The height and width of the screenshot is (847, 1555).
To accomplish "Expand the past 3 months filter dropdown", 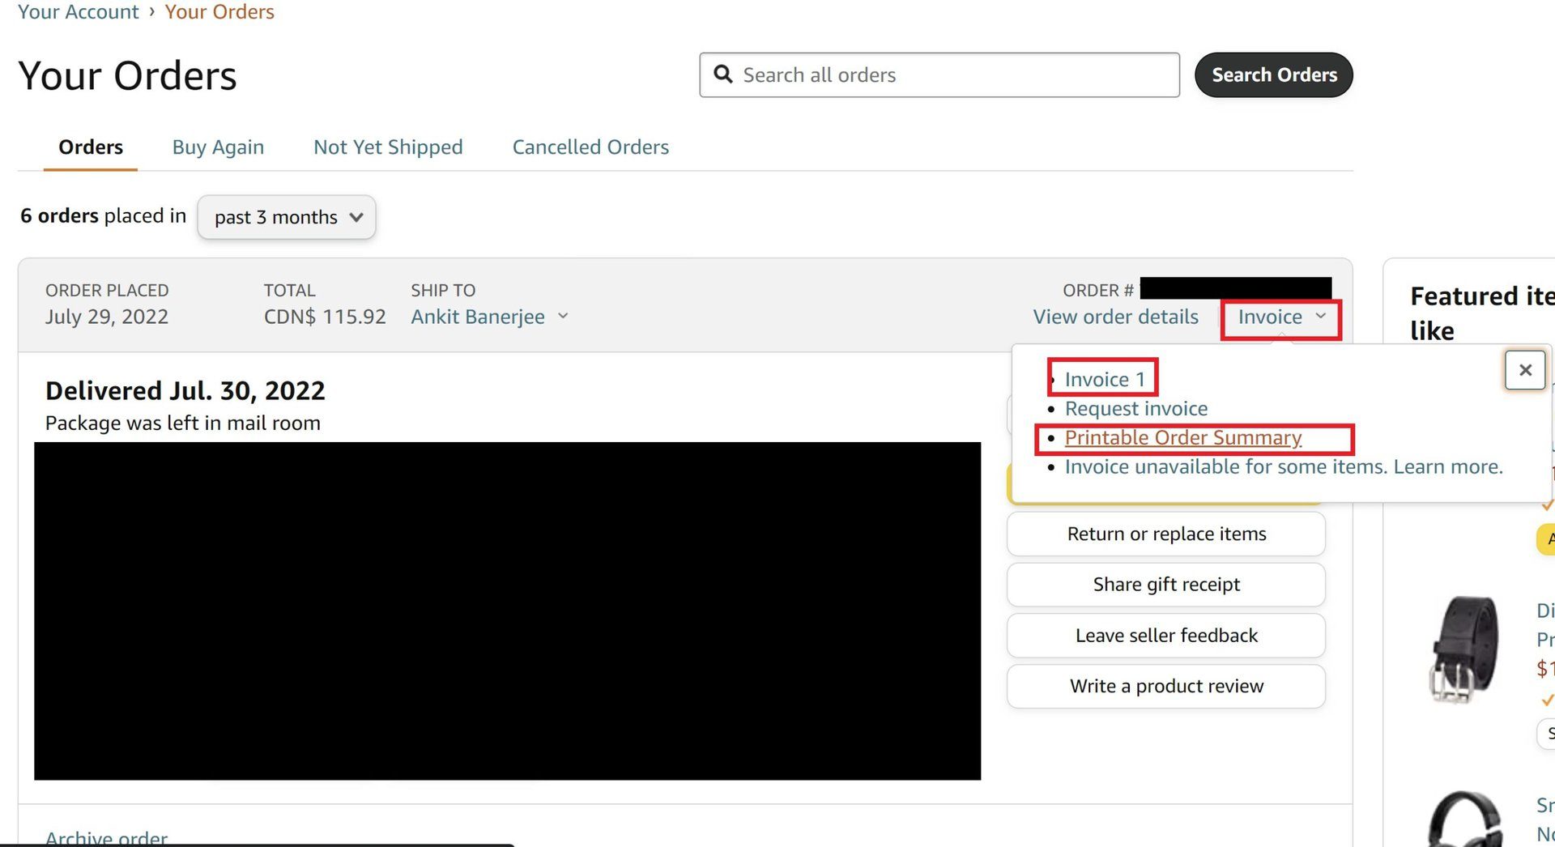I will click(x=285, y=217).
